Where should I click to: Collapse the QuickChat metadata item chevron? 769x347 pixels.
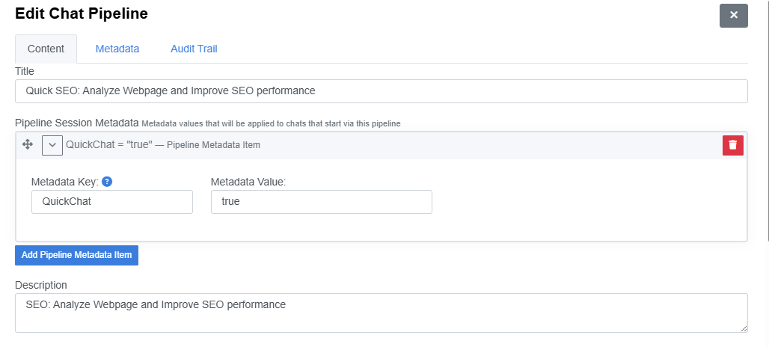pos(52,145)
